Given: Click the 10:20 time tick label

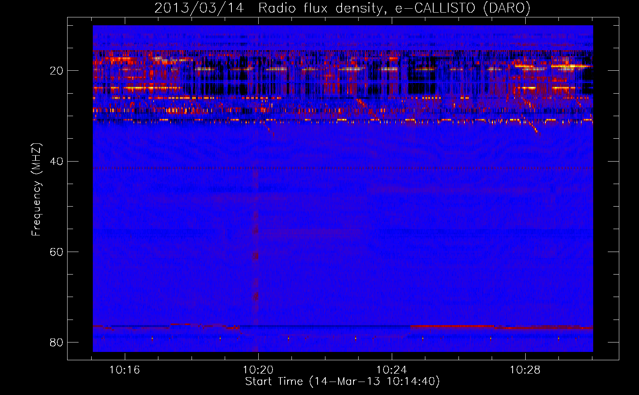Looking at the screenshot, I should click(x=258, y=370).
